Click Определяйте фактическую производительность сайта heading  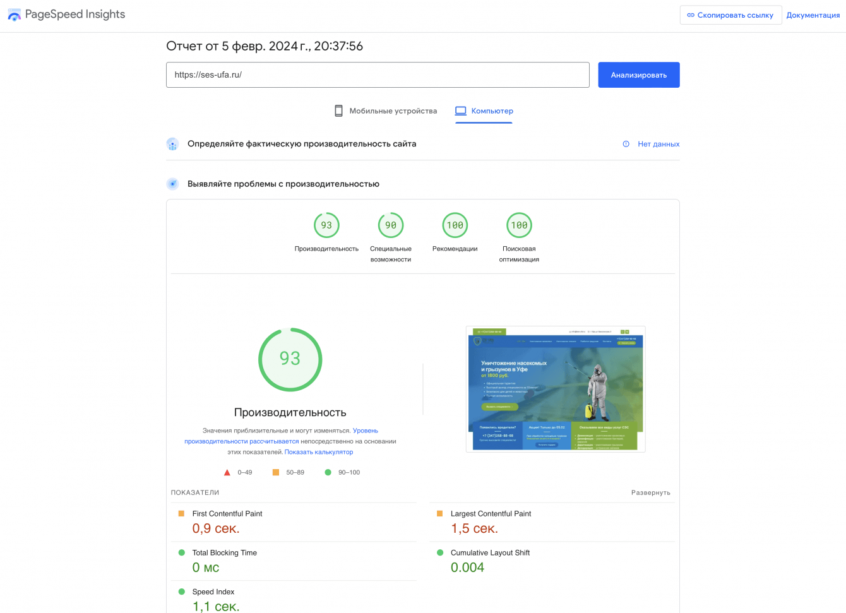pyautogui.click(x=302, y=144)
